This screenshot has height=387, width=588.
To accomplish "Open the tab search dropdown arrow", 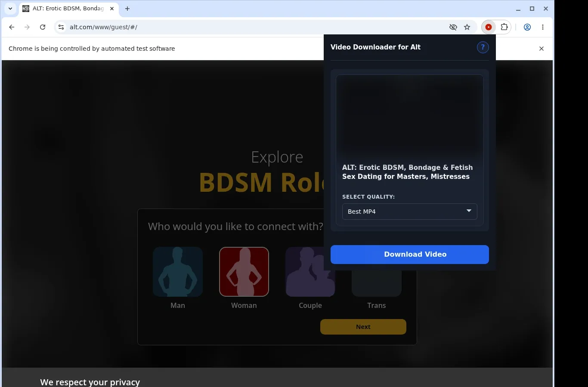I will [x=10, y=9].
